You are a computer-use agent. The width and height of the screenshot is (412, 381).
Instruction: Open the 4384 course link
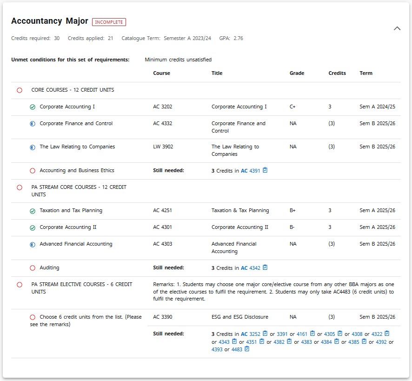[x=326, y=342]
